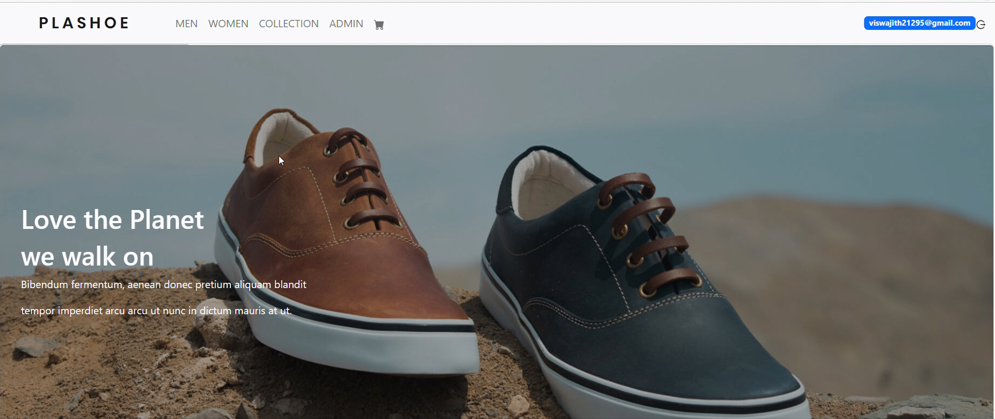Viewport: 995px width, 419px height.
Task: Go to the WOMEN section
Action: pos(228,24)
